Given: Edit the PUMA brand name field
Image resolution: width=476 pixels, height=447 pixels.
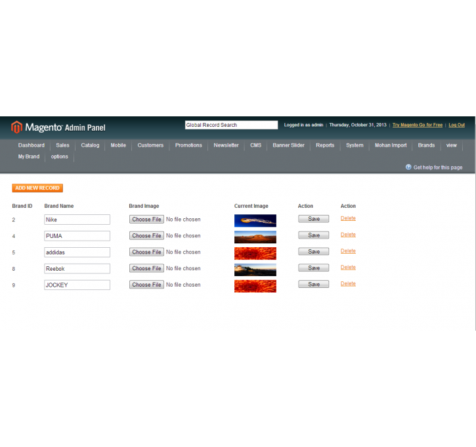Looking at the screenshot, I should coord(77,236).
